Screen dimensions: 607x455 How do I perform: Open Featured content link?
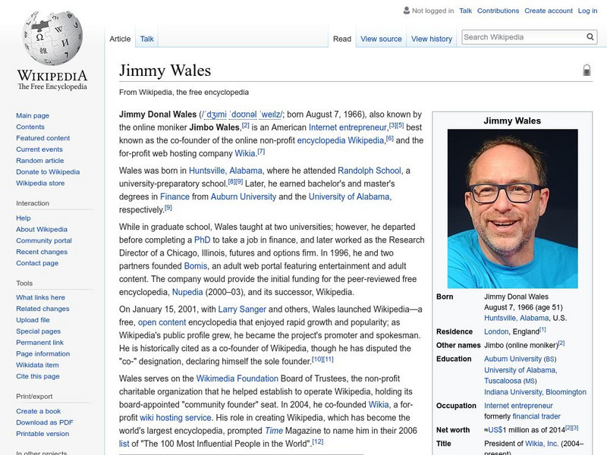click(x=43, y=138)
